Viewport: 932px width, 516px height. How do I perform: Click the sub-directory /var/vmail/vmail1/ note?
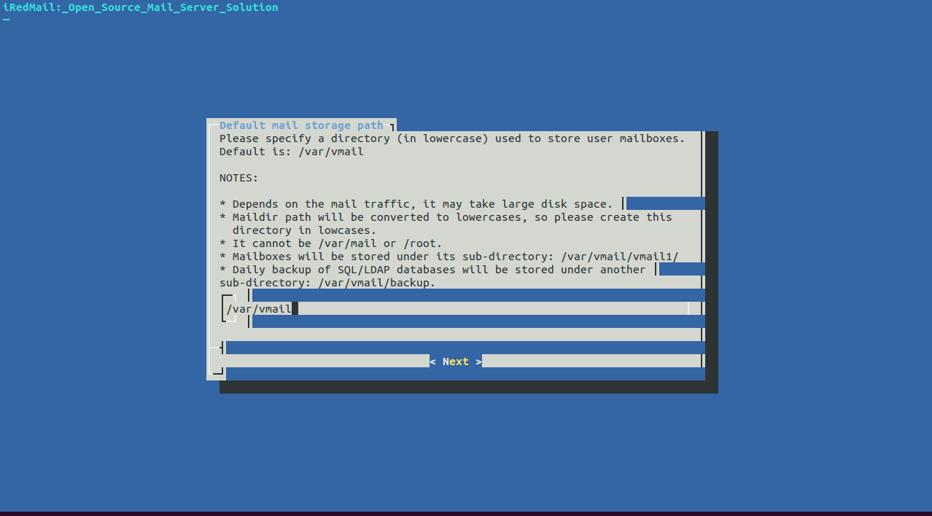point(449,257)
